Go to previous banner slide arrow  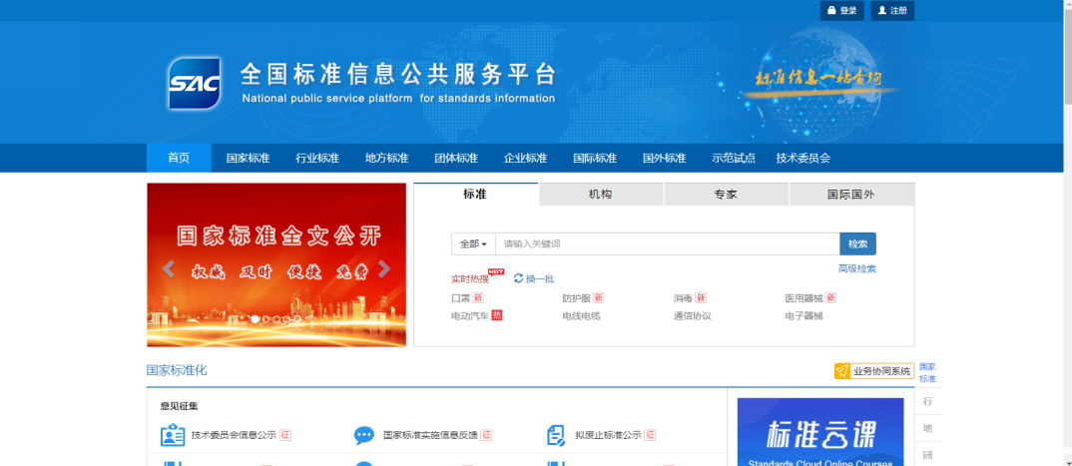(x=169, y=269)
